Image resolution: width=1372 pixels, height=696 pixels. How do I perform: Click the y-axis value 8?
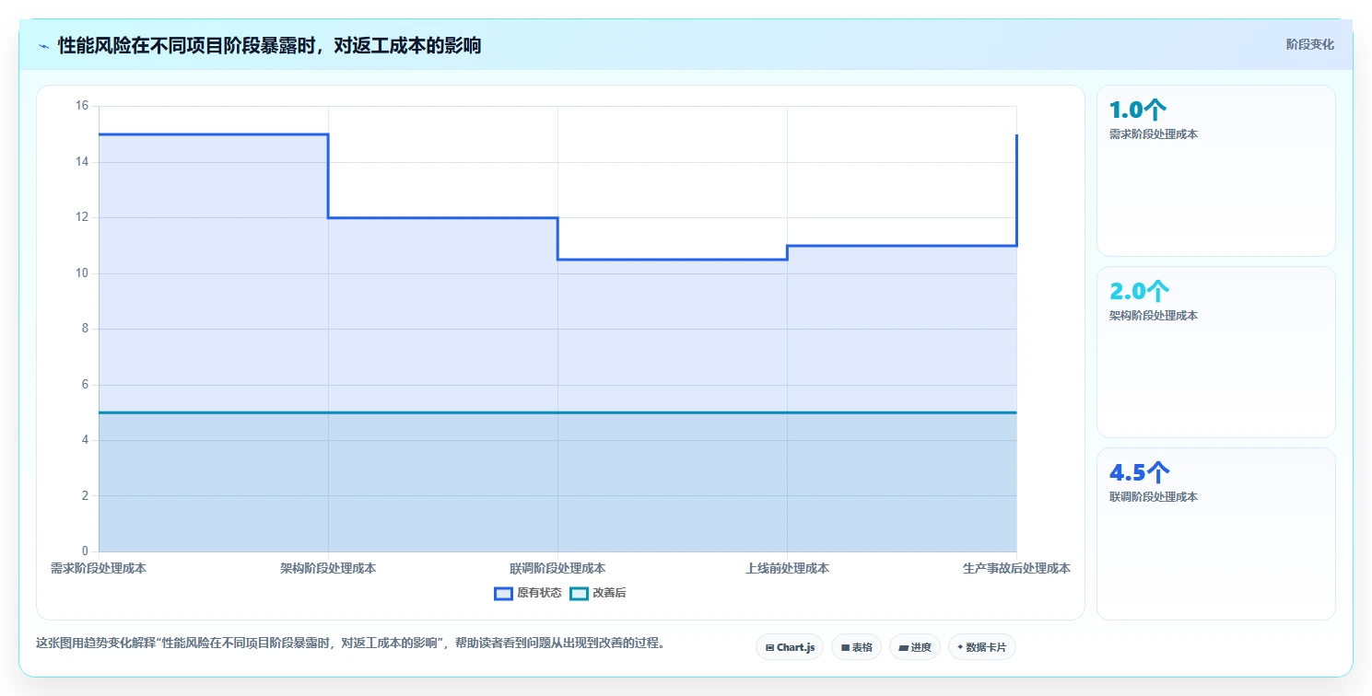(x=84, y=329)
